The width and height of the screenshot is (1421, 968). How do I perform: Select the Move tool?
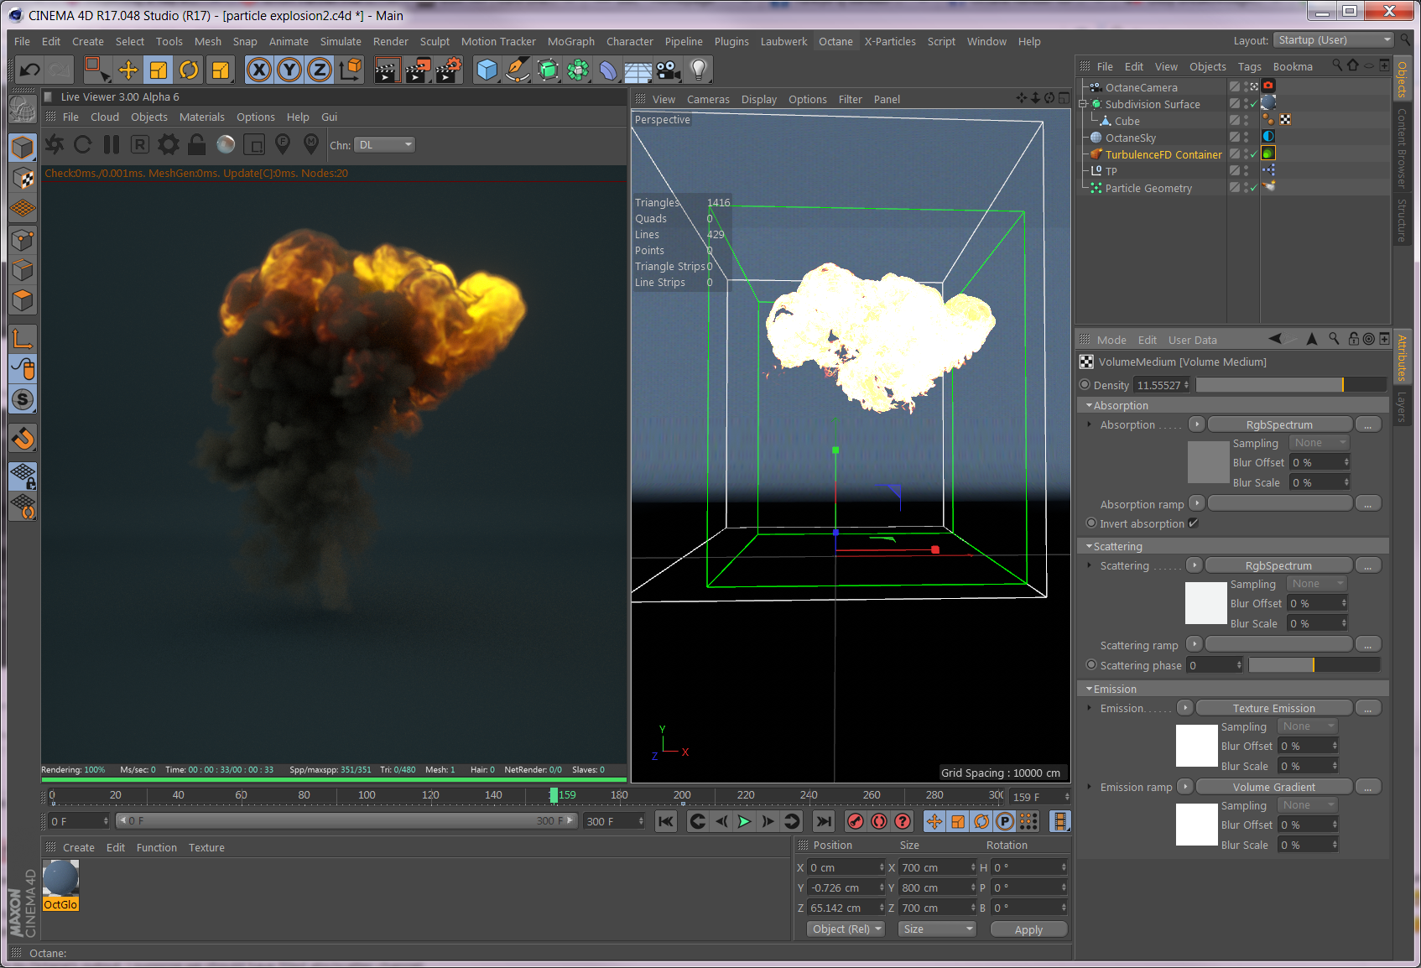(x=128, y=70)
